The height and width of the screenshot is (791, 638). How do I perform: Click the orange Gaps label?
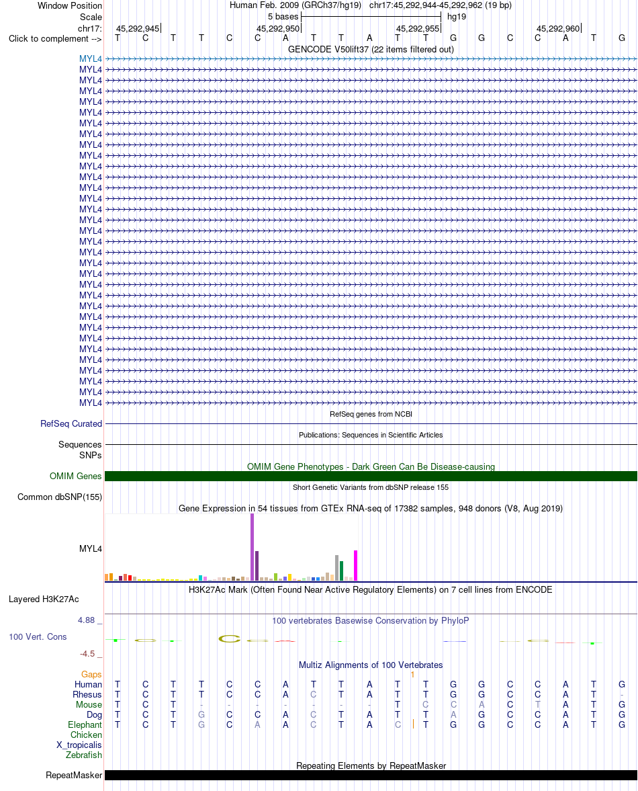[91, 675]
